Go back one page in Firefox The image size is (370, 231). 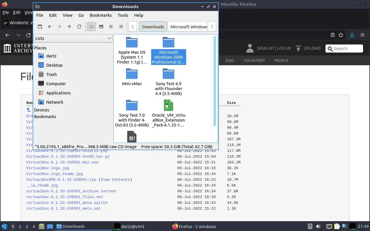pos(8,35)
